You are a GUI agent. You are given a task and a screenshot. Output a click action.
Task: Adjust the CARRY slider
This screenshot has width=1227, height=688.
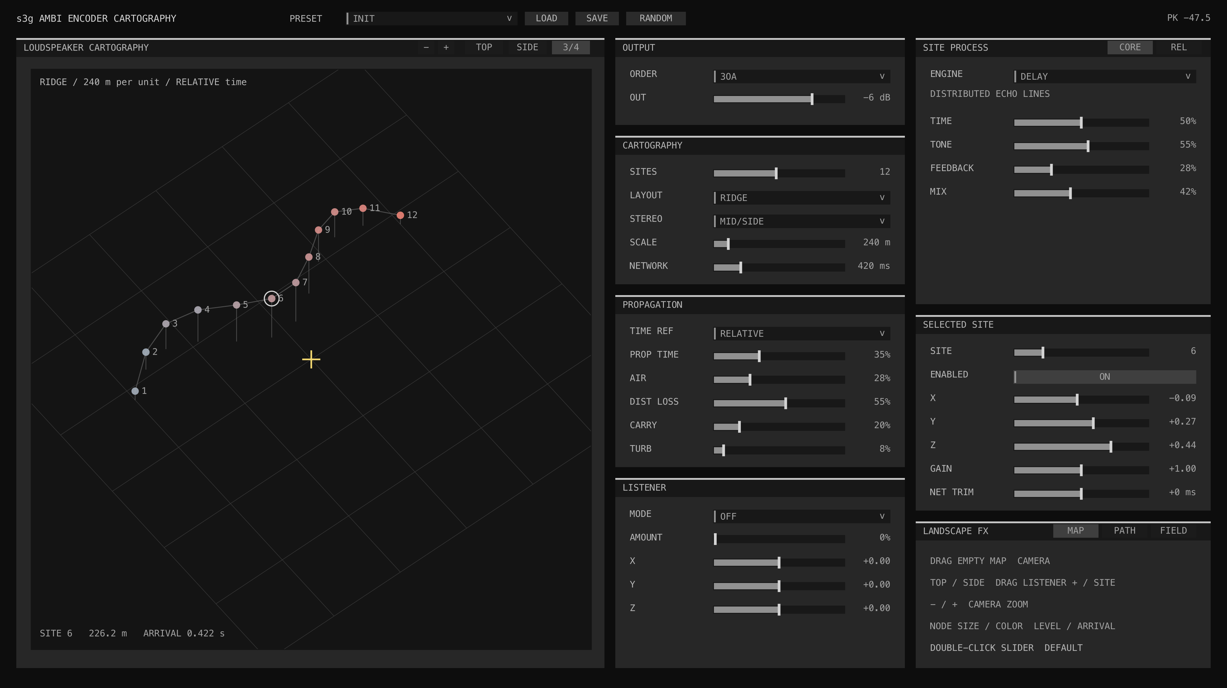[x=779, y=427]
